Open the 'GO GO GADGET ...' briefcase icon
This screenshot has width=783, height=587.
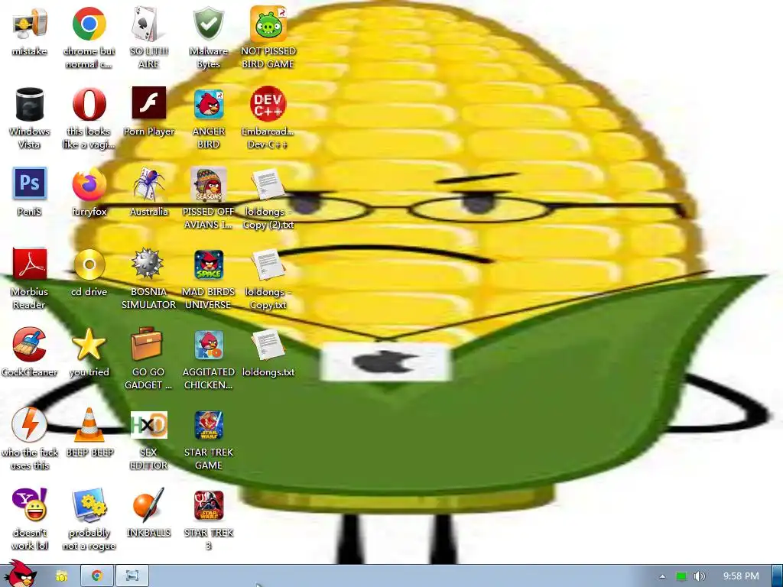click(x=147, y=343)
